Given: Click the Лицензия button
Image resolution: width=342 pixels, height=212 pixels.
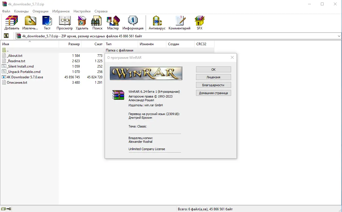Looking at the screenshot, I should [214, 77].
